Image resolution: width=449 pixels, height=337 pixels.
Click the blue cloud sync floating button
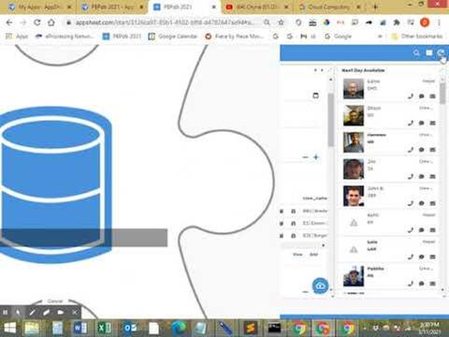320,286
